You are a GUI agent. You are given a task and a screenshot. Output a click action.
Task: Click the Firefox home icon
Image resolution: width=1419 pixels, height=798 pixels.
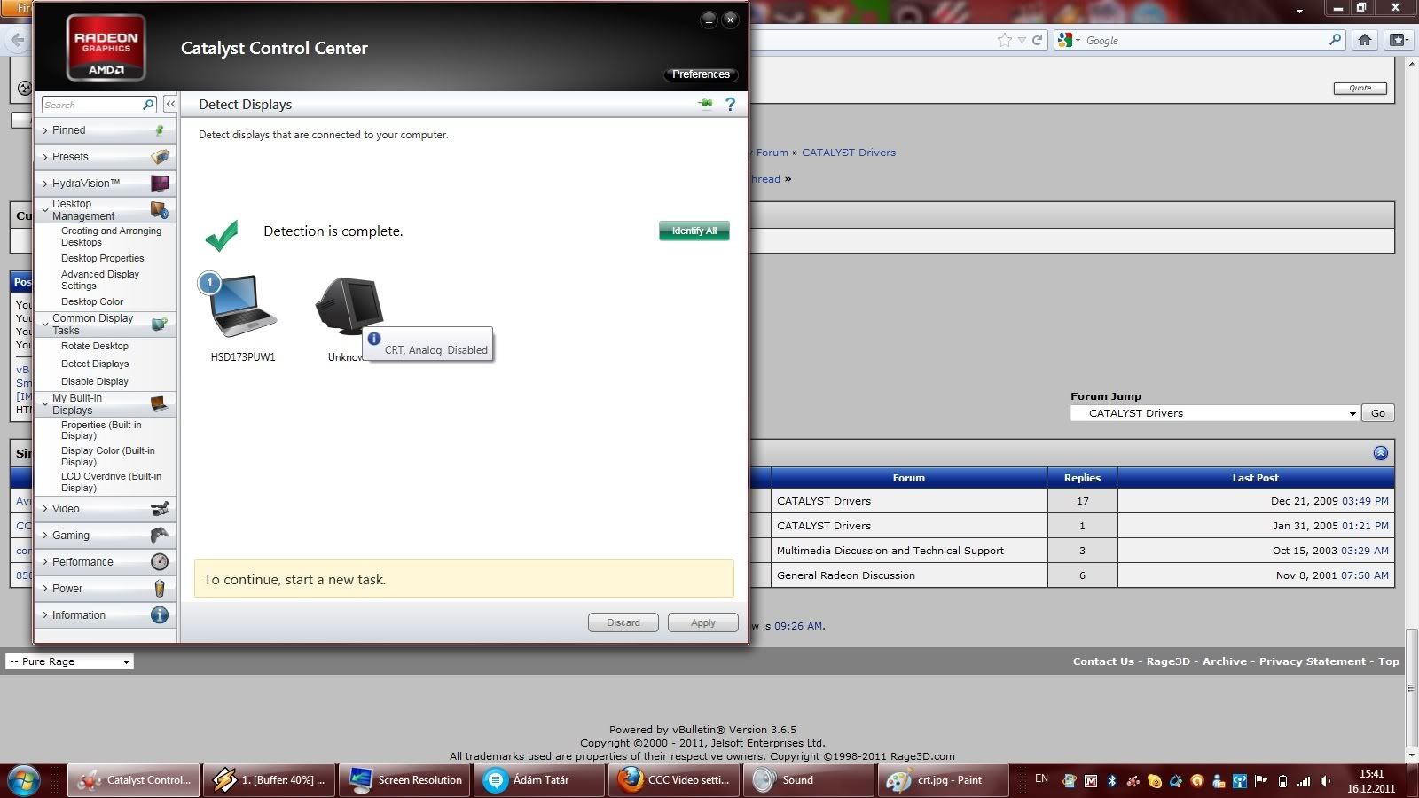(1365, 40)
